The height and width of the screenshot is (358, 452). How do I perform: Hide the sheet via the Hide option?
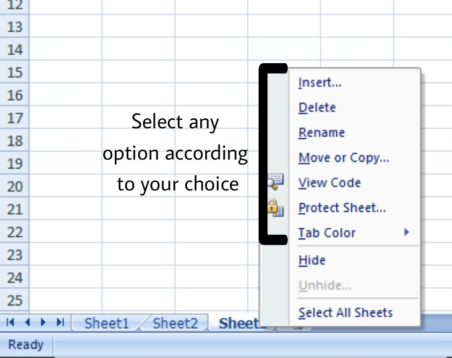[312, 260]
